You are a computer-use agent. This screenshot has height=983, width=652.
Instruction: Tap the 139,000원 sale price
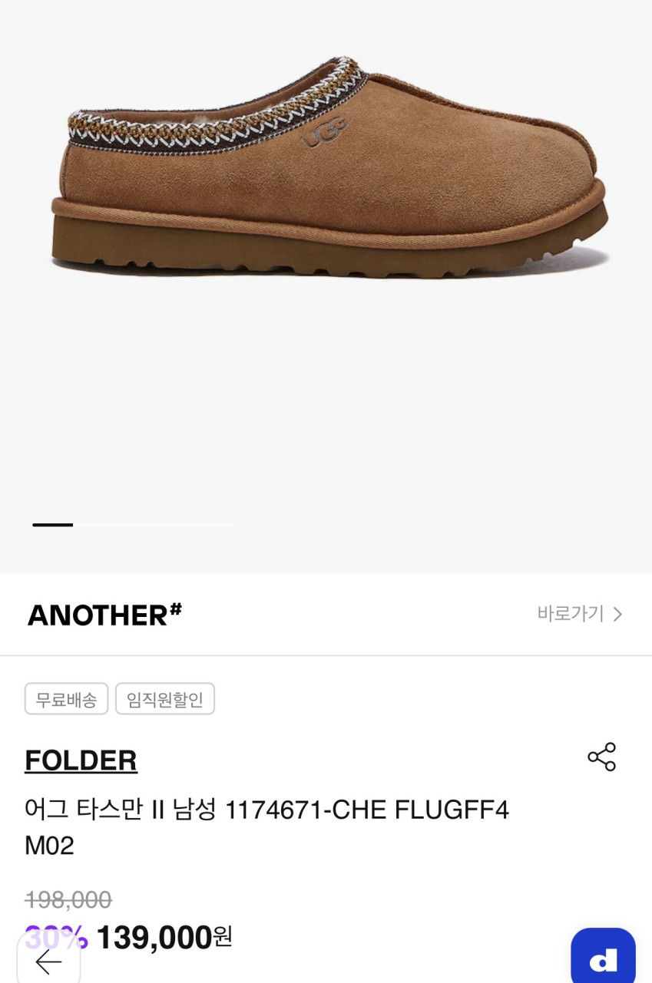164,937
